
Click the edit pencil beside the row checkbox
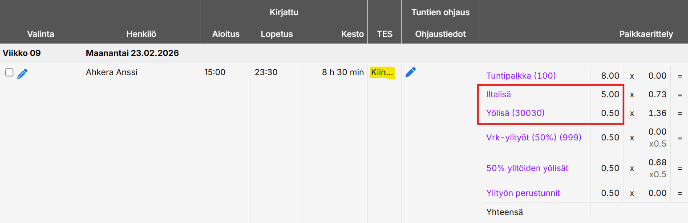point(22,74)
